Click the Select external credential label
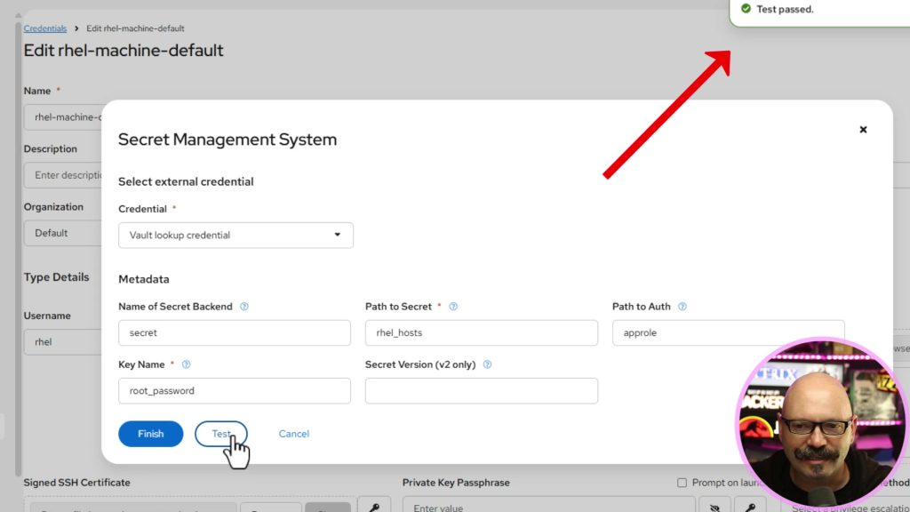Image resolution: width=910 pixels, height=512 pixels. click(186, 181)
